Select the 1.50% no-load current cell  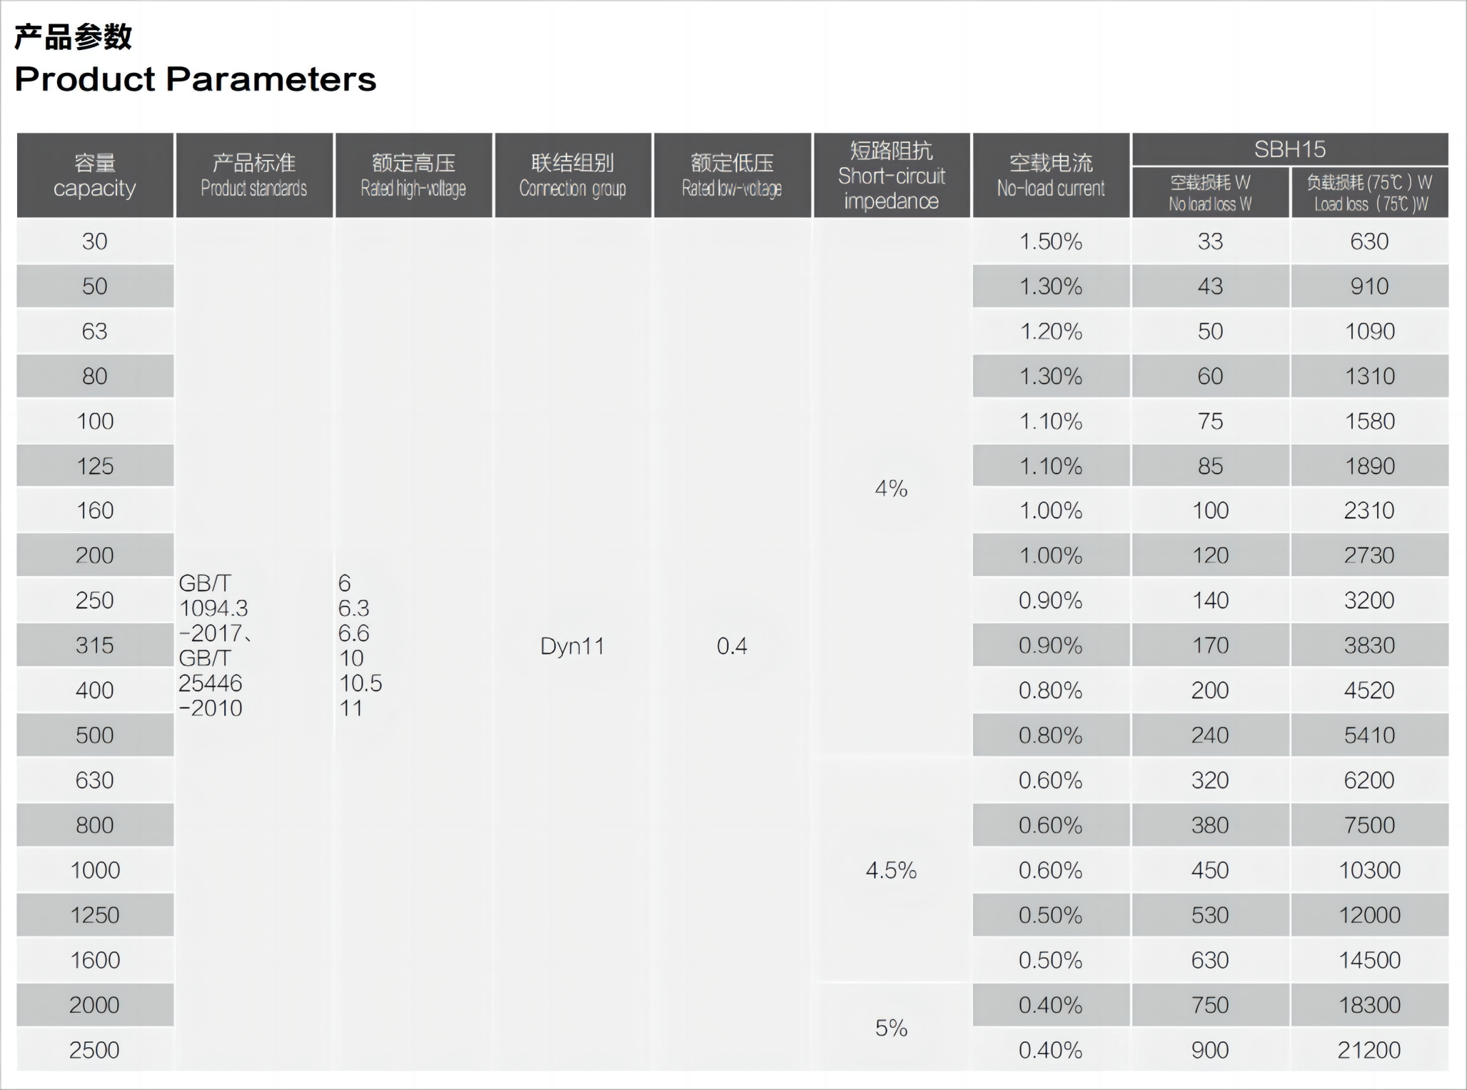(1051, 241)
